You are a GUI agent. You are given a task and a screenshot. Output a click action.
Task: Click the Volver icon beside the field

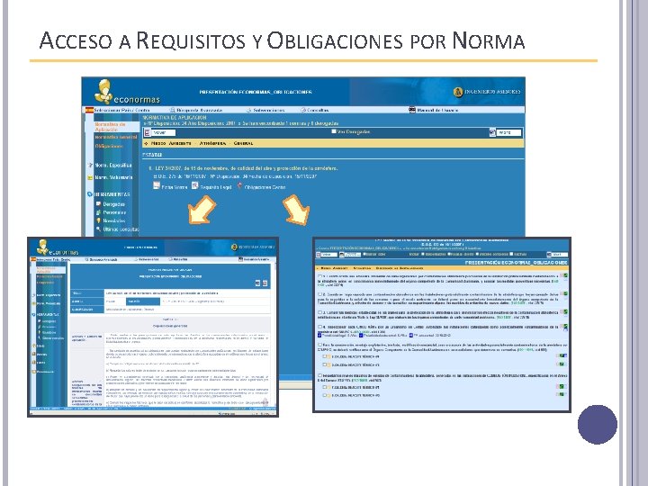(x=147, y=132)
